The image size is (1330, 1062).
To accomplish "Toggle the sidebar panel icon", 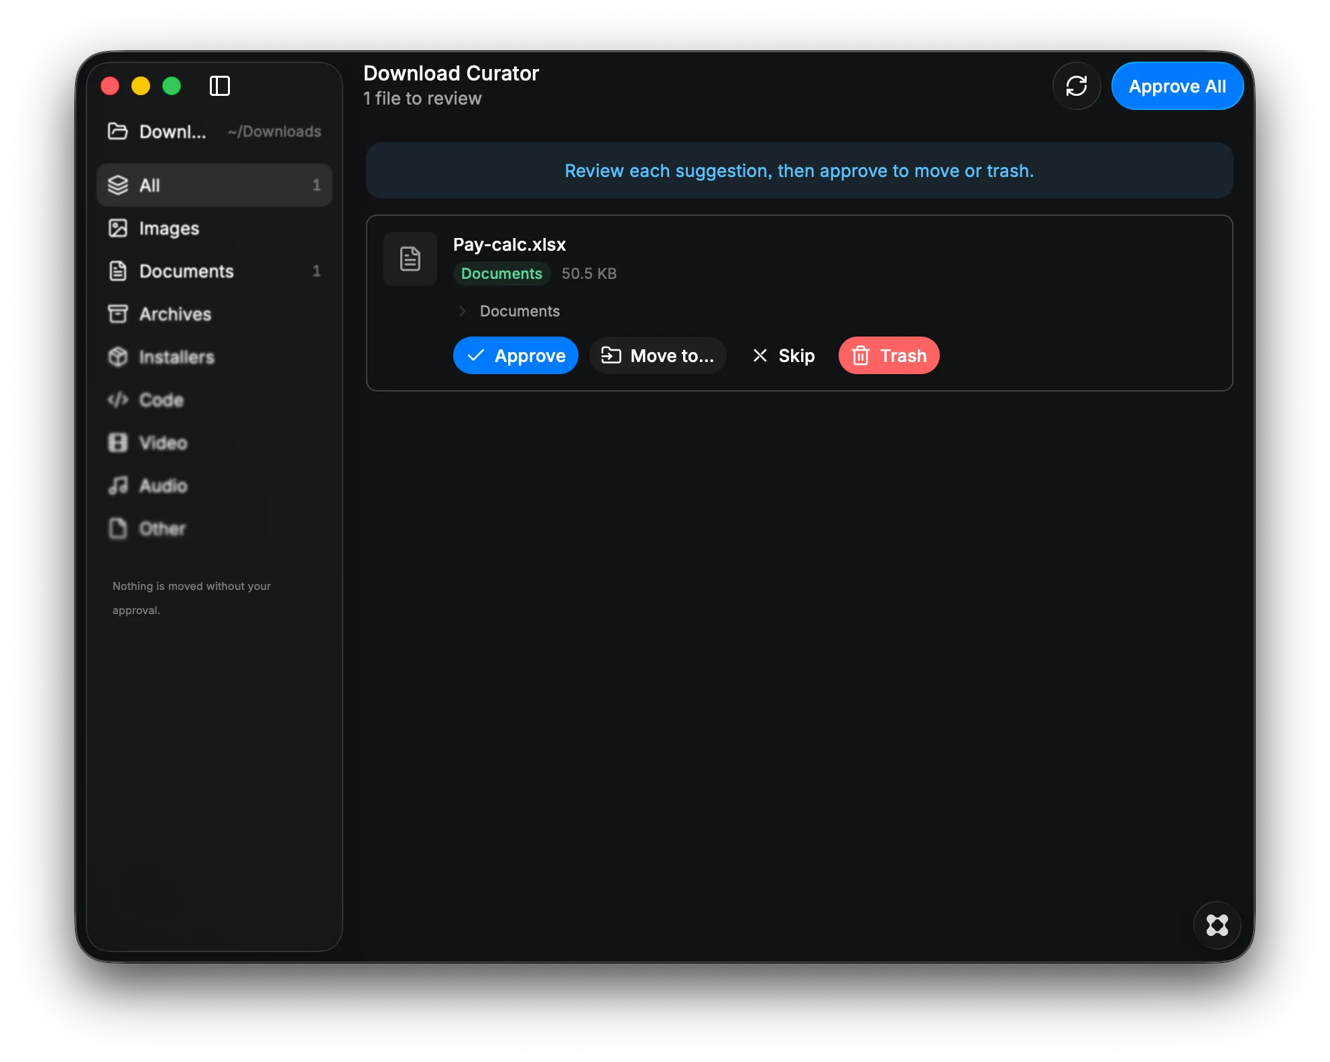I will point(220,86).
